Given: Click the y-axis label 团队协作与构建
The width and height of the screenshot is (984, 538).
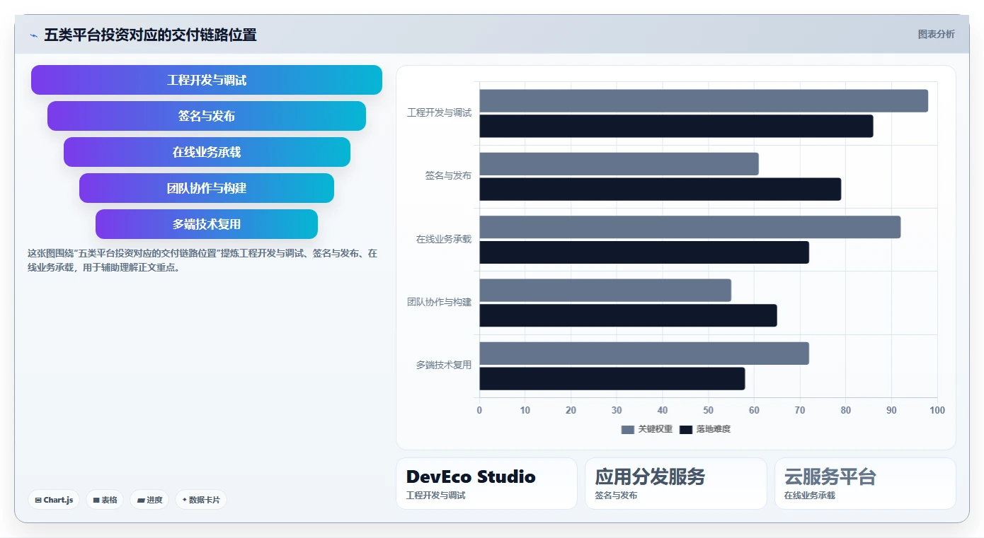Looking at the screenshot, I should point(439,302).
